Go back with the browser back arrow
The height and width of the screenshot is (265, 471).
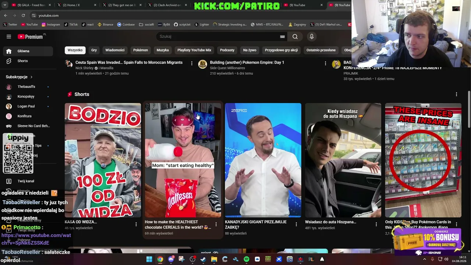6,15
